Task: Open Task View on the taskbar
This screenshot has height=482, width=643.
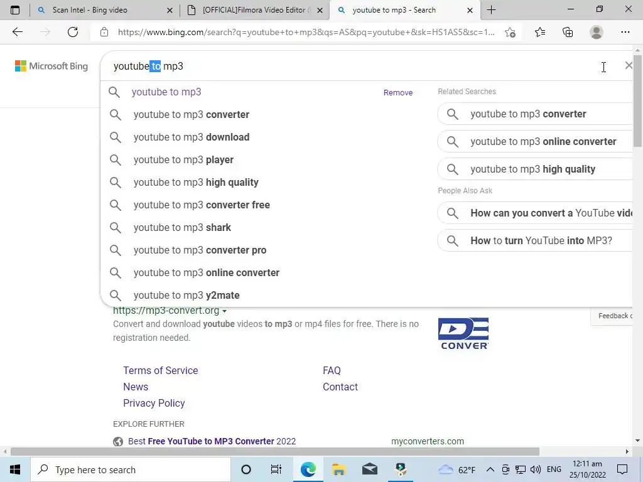Action: (x=276, y=469)
